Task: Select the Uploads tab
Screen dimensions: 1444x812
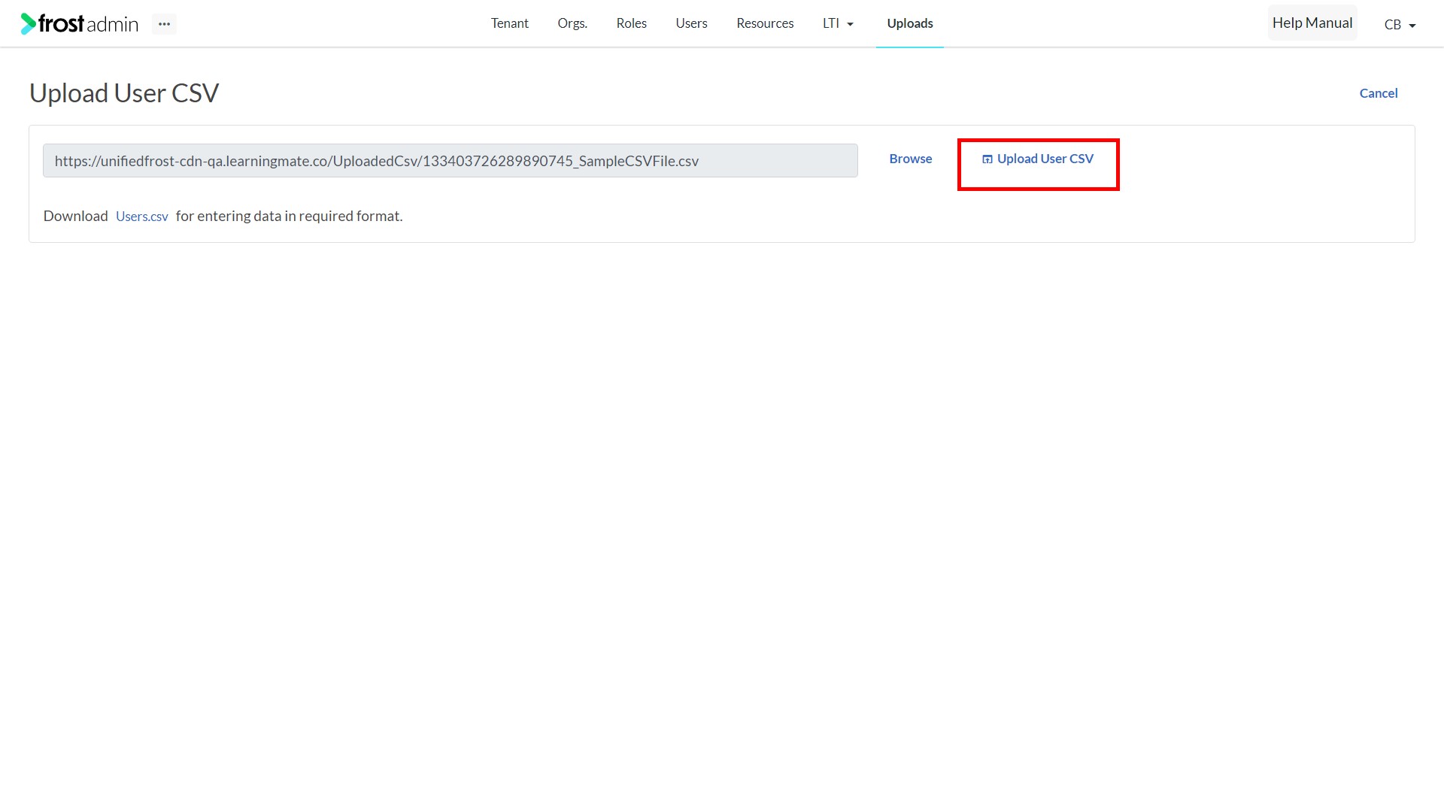Action: (910, 23)
